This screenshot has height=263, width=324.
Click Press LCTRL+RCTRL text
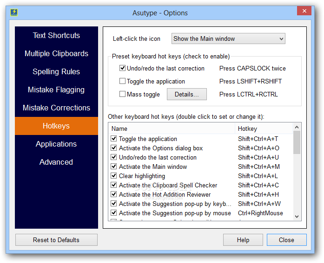(x=249, y=94)
